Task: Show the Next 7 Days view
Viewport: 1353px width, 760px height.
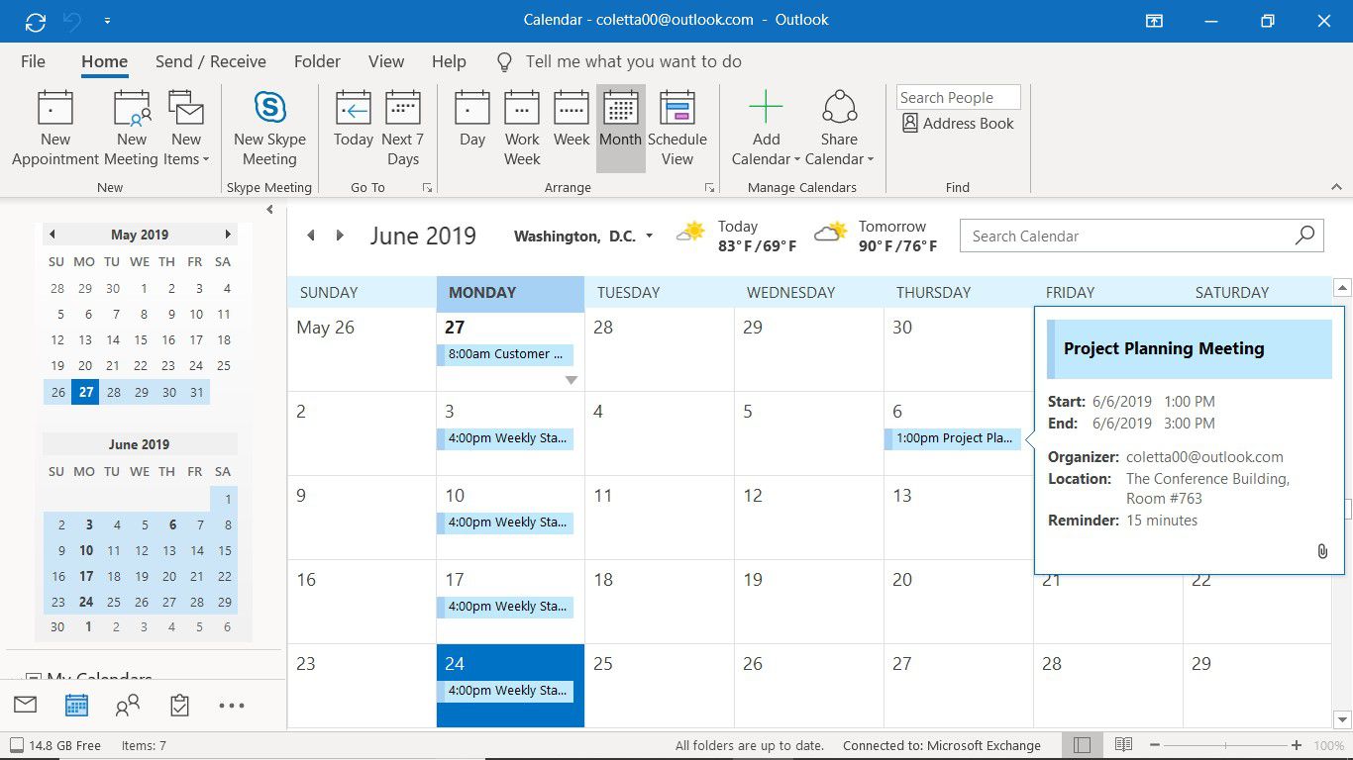Action: click(x=403, y=129)
